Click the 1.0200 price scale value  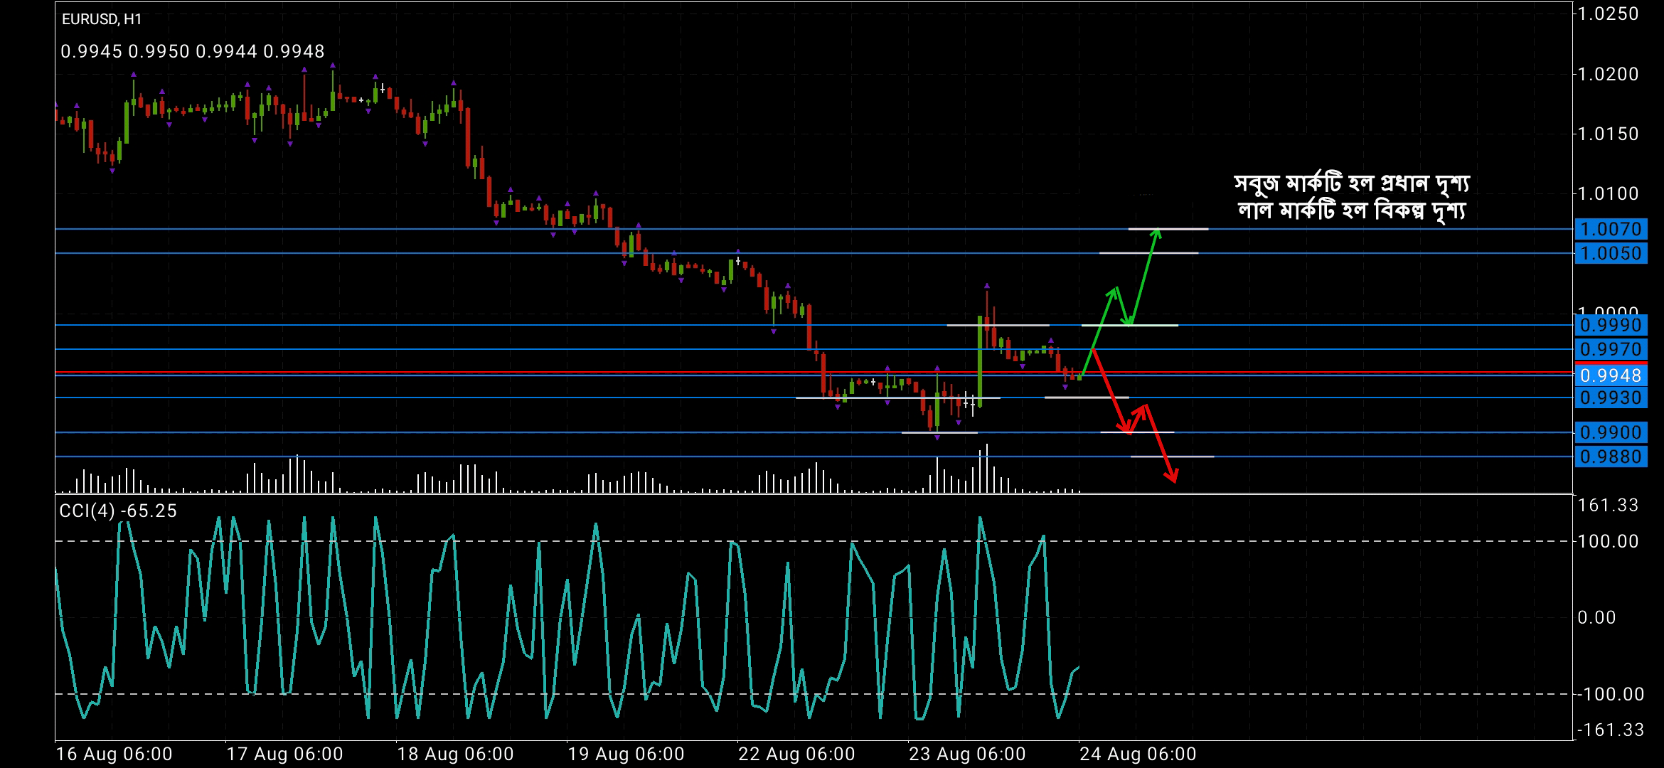pos(1608,74)
